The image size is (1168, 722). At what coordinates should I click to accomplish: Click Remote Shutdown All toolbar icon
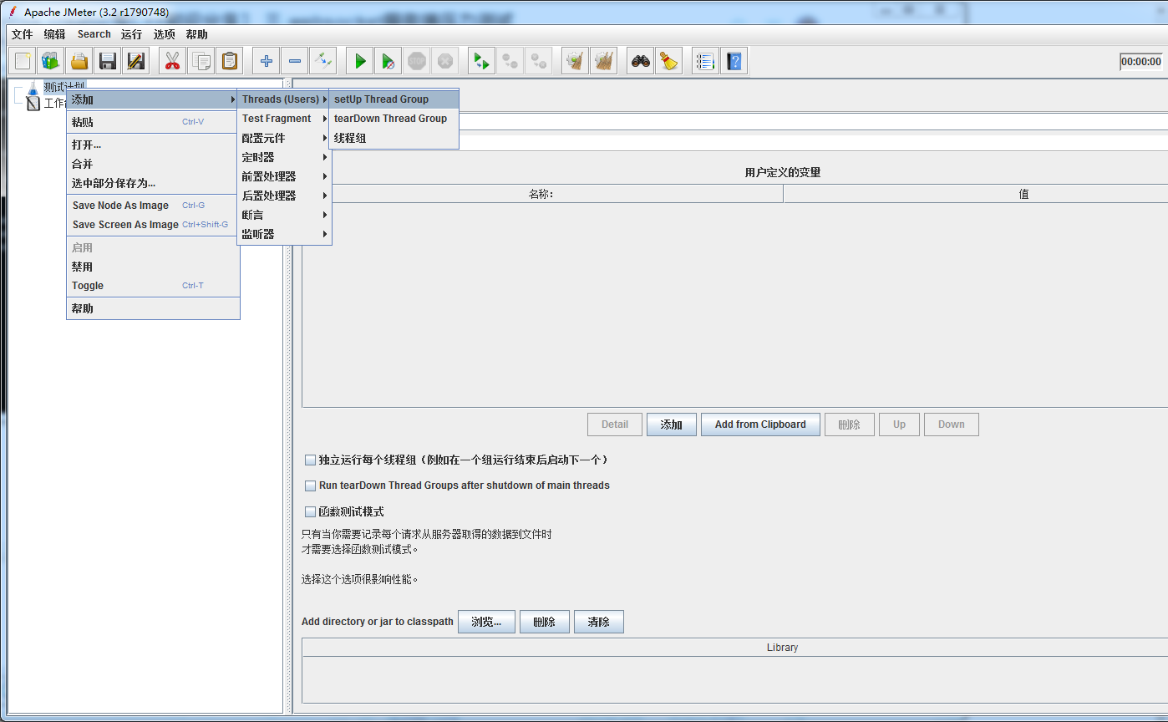539,61
